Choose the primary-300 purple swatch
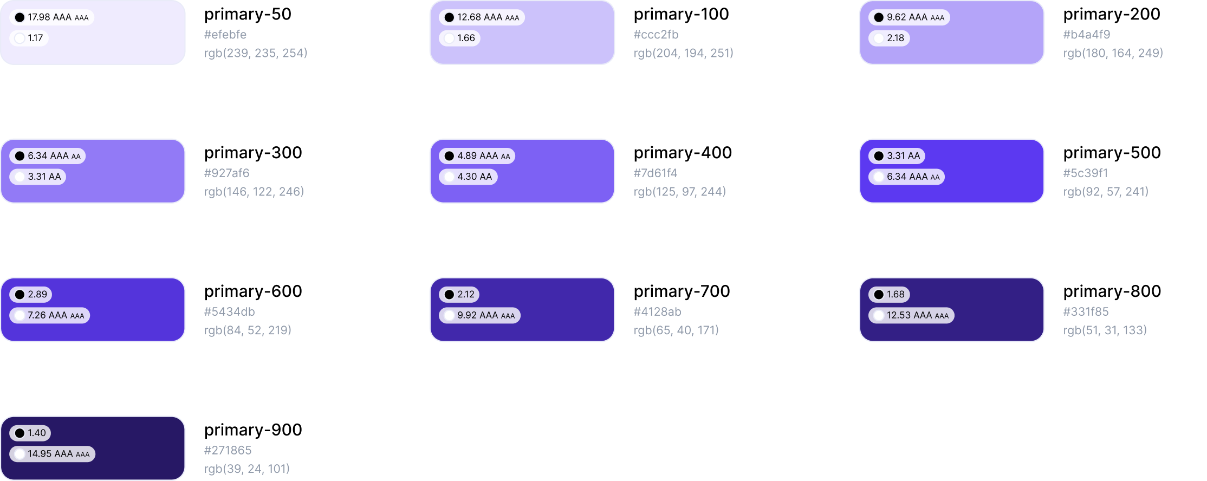Screen dimensions: 1207x481 [93, 171]
